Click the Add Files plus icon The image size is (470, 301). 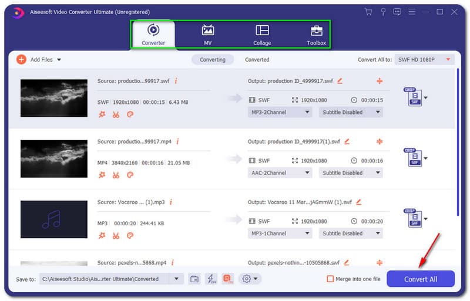[21, 59]
